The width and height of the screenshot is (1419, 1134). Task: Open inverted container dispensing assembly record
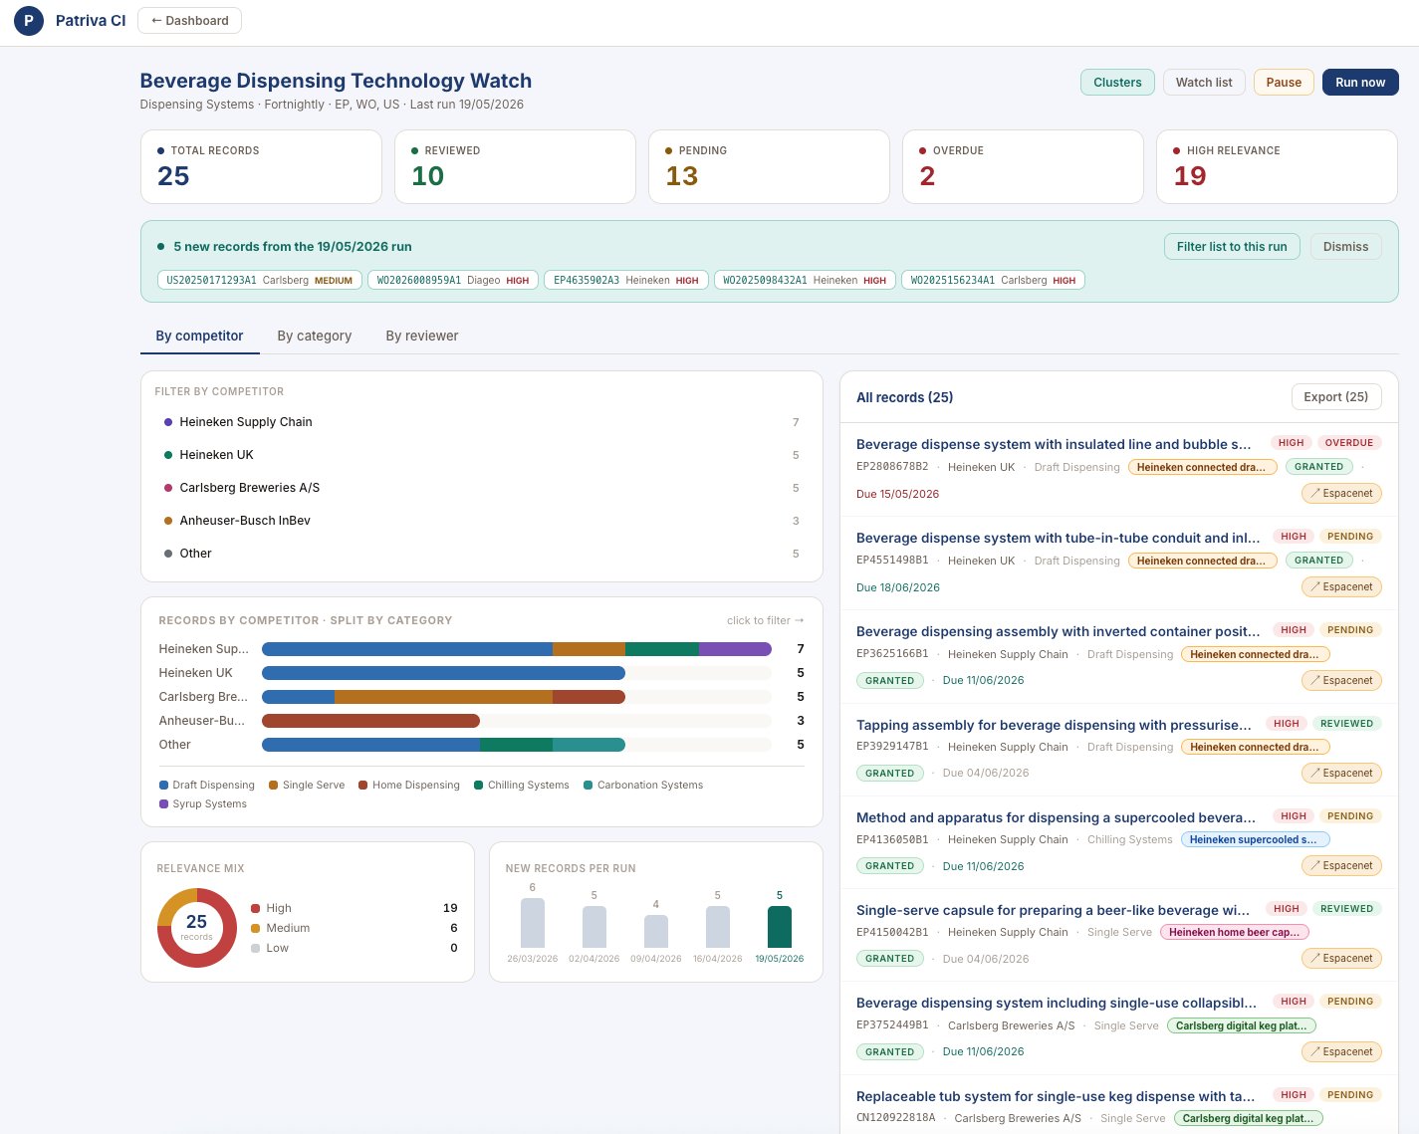pos(1058,631)
